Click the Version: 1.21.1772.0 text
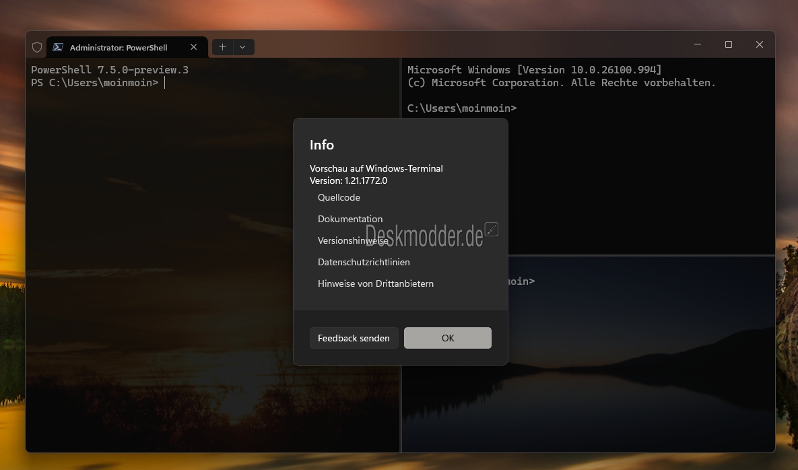The height and width of the screenshot is (470, 798). click(x=349, y=180)
